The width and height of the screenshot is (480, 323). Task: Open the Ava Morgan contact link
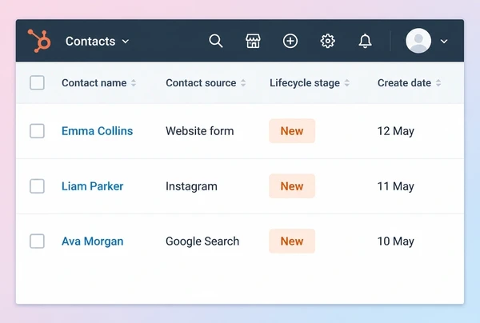[93, 241]
